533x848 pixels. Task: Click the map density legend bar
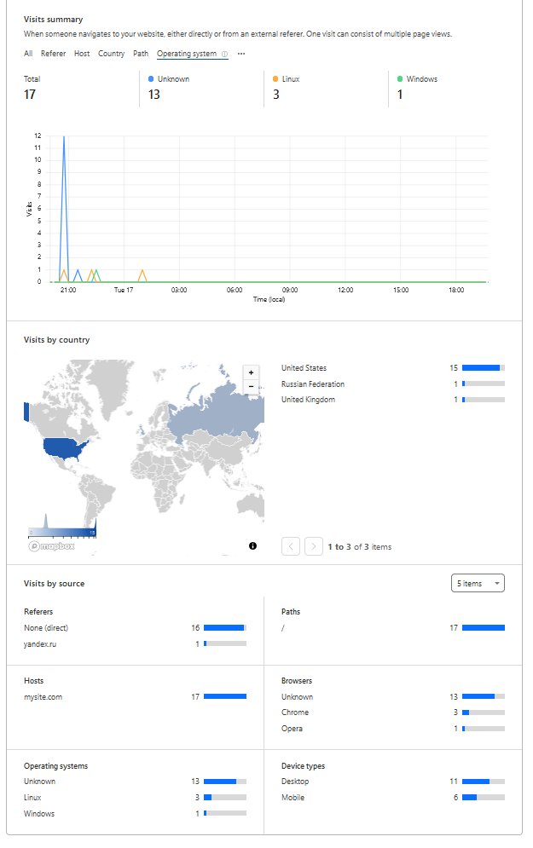pyautogui.click(x=62, y=531)
